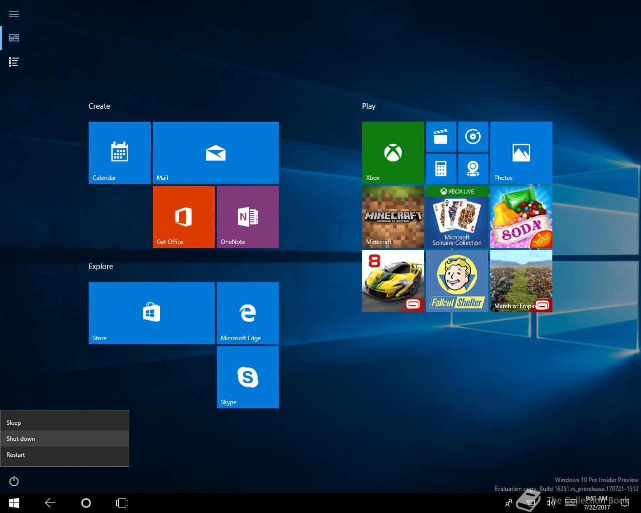Click the Play group heading

(369, 106)
